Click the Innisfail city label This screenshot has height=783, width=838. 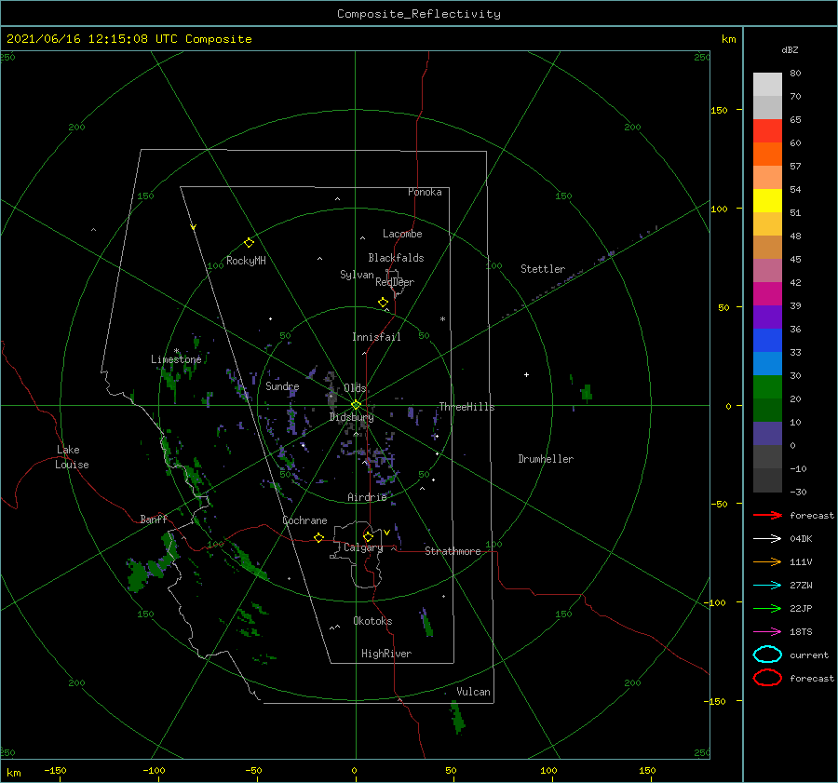point(376,337)
